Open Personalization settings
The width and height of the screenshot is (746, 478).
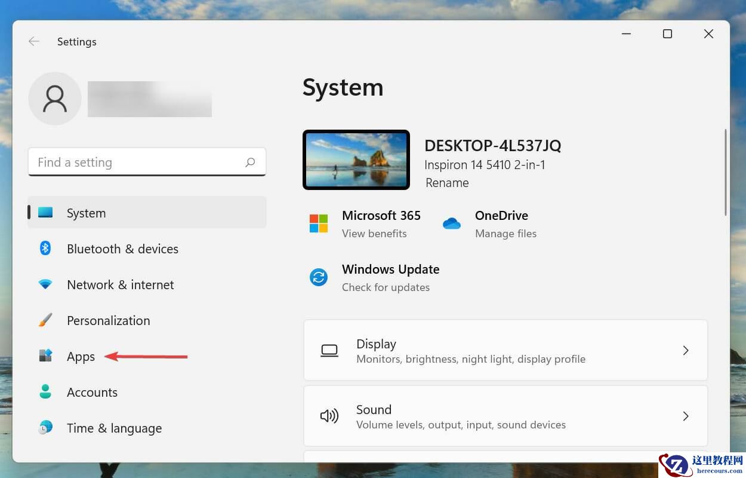(108, 320)
